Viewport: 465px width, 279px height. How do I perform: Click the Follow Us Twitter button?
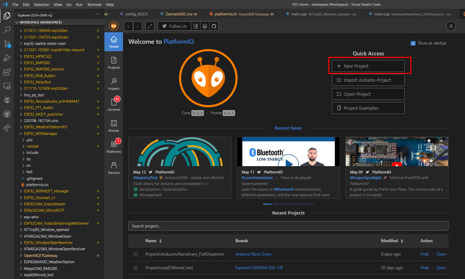coord(175,26)
